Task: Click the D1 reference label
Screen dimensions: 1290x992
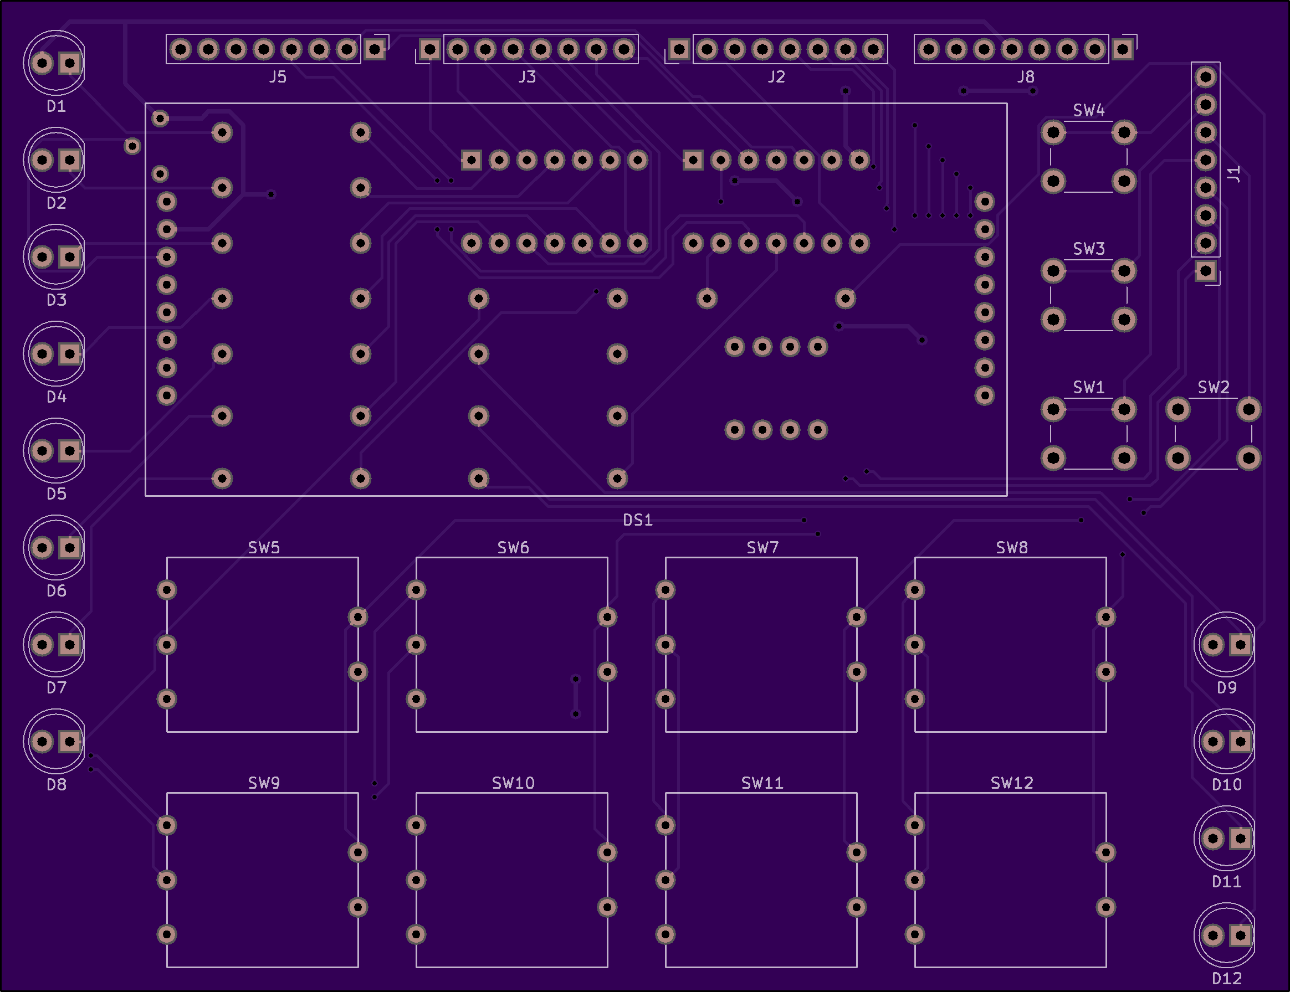Action: pyautogui.click(x=56, y=106)
